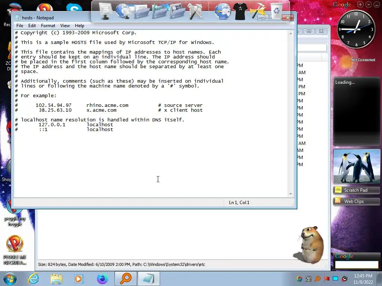Open the Help menu in Notepad
Screen dimensions: 382x286
[79, 26]
